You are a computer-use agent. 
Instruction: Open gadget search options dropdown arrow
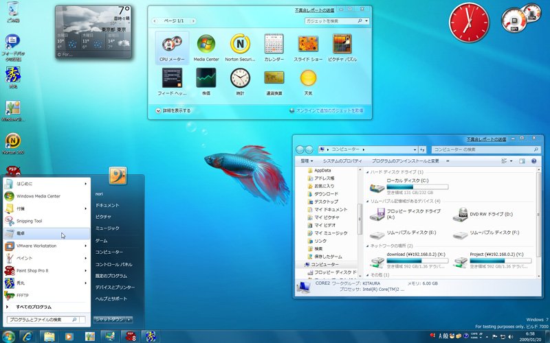[367, 21]
